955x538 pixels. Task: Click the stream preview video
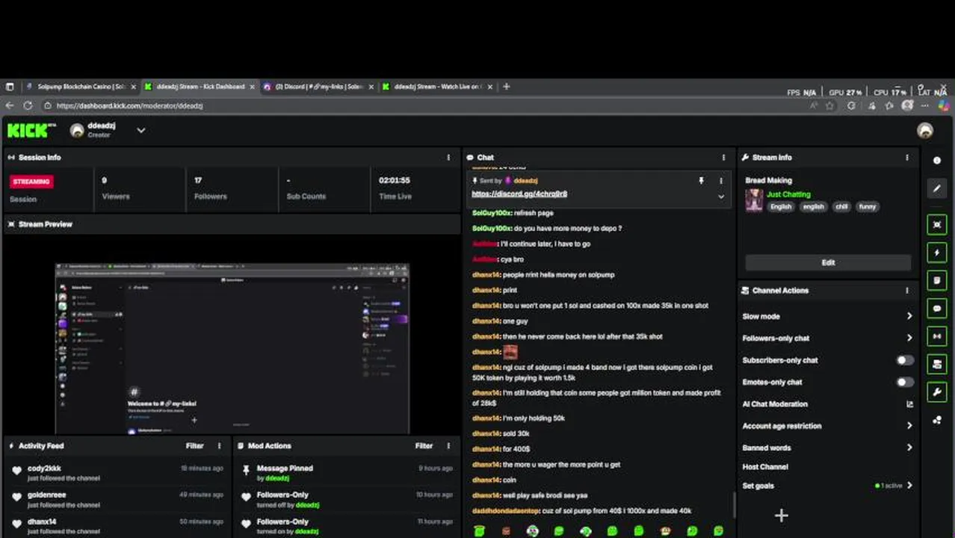pyautogui.click(x=232, y=349)
